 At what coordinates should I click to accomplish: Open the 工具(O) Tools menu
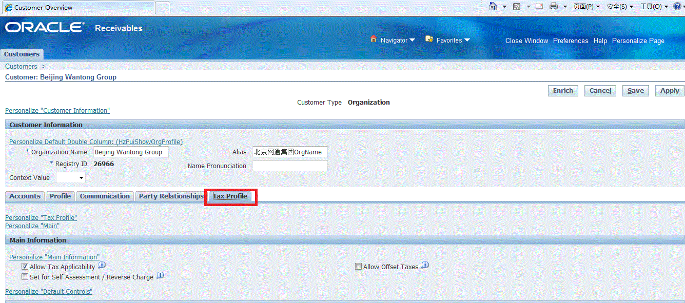point(654,7)
